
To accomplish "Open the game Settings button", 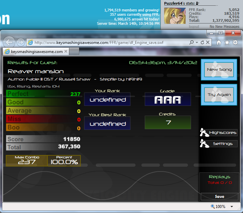I will pyautogui.click(x=219, y=144).
